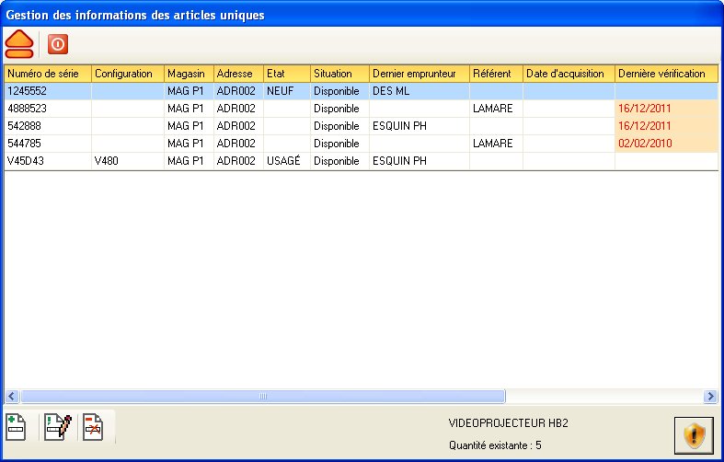The height and width of the screenshot is (462, 724).
Task: Click the Dernière vérification column header
Action: pos(665,74)
